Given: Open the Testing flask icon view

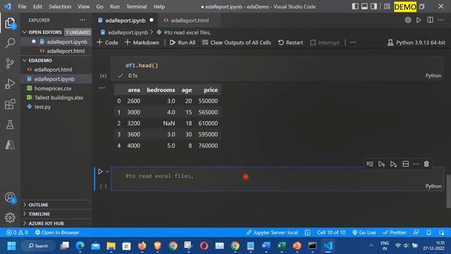Looking at the screenshot, I should (x=10, y=124).
